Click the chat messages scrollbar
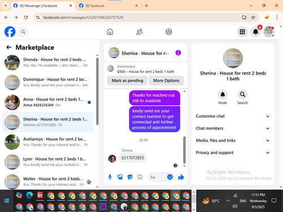 [185, 150]
